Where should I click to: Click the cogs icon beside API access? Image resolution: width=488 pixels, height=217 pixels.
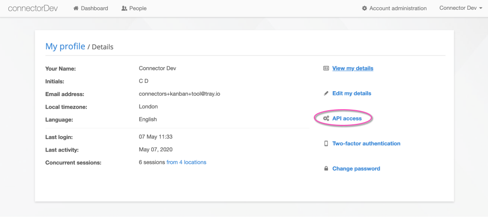(x=326, y=118)
